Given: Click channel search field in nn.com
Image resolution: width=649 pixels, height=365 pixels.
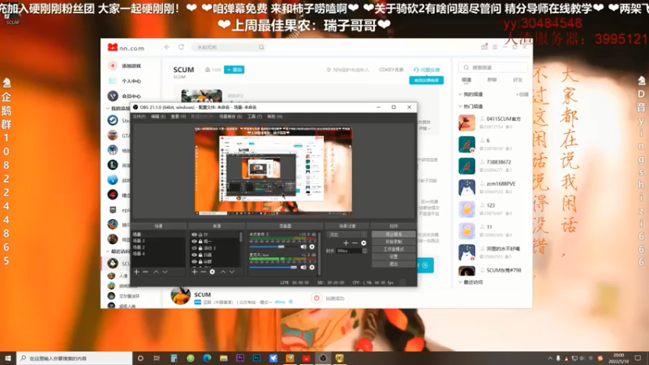Looking at the screenshot, I should pos(493,67).
